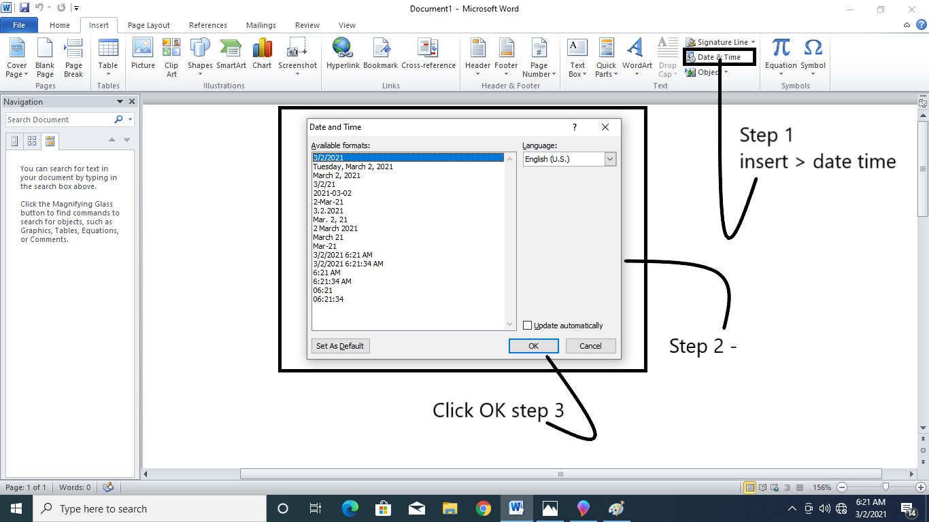Insert a Bookmark
Image resolution: width=929 pixels, height=522 pixels.
click(380, 54)
